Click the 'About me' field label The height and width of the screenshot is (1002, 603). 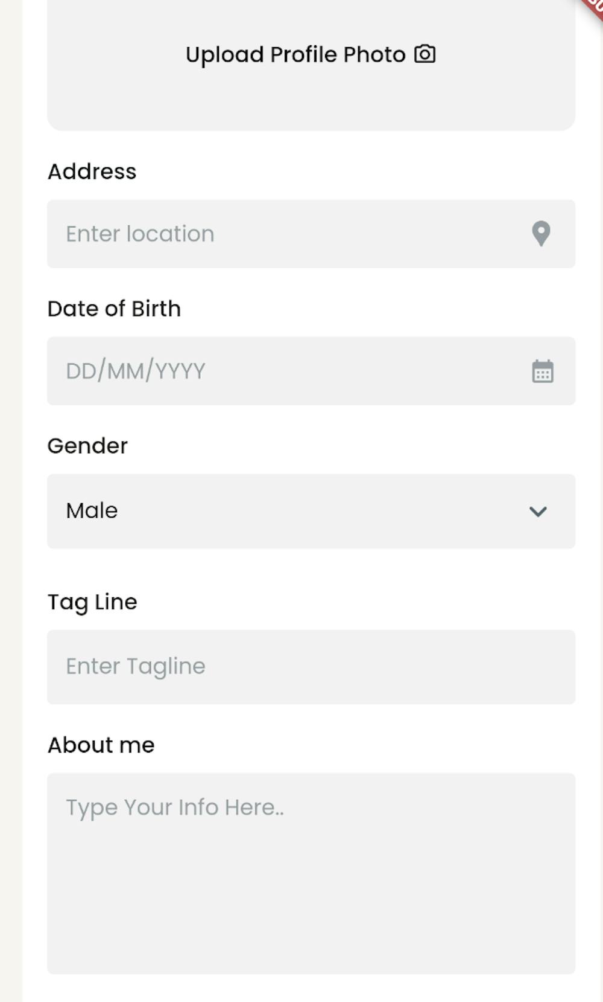pos(101,745)
